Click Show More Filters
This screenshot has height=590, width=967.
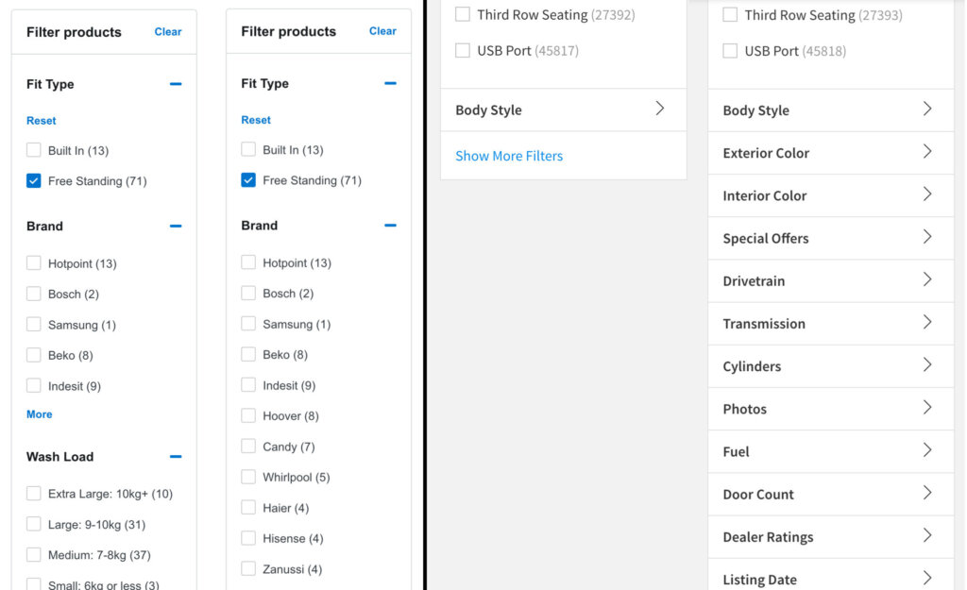tap(508, 156)
